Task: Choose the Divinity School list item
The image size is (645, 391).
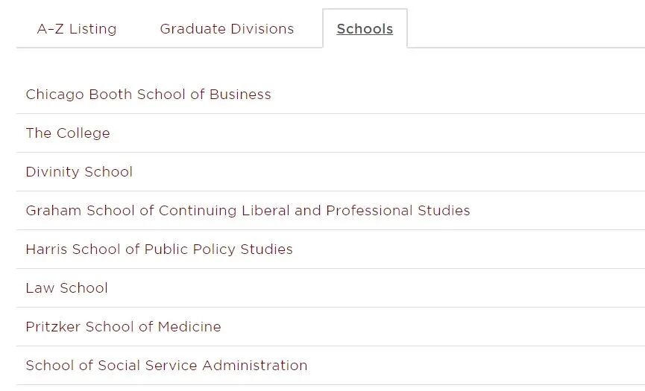Action: coord(79,172)
